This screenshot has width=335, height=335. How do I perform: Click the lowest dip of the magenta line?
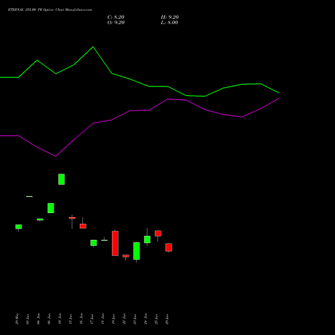point(56,156)
